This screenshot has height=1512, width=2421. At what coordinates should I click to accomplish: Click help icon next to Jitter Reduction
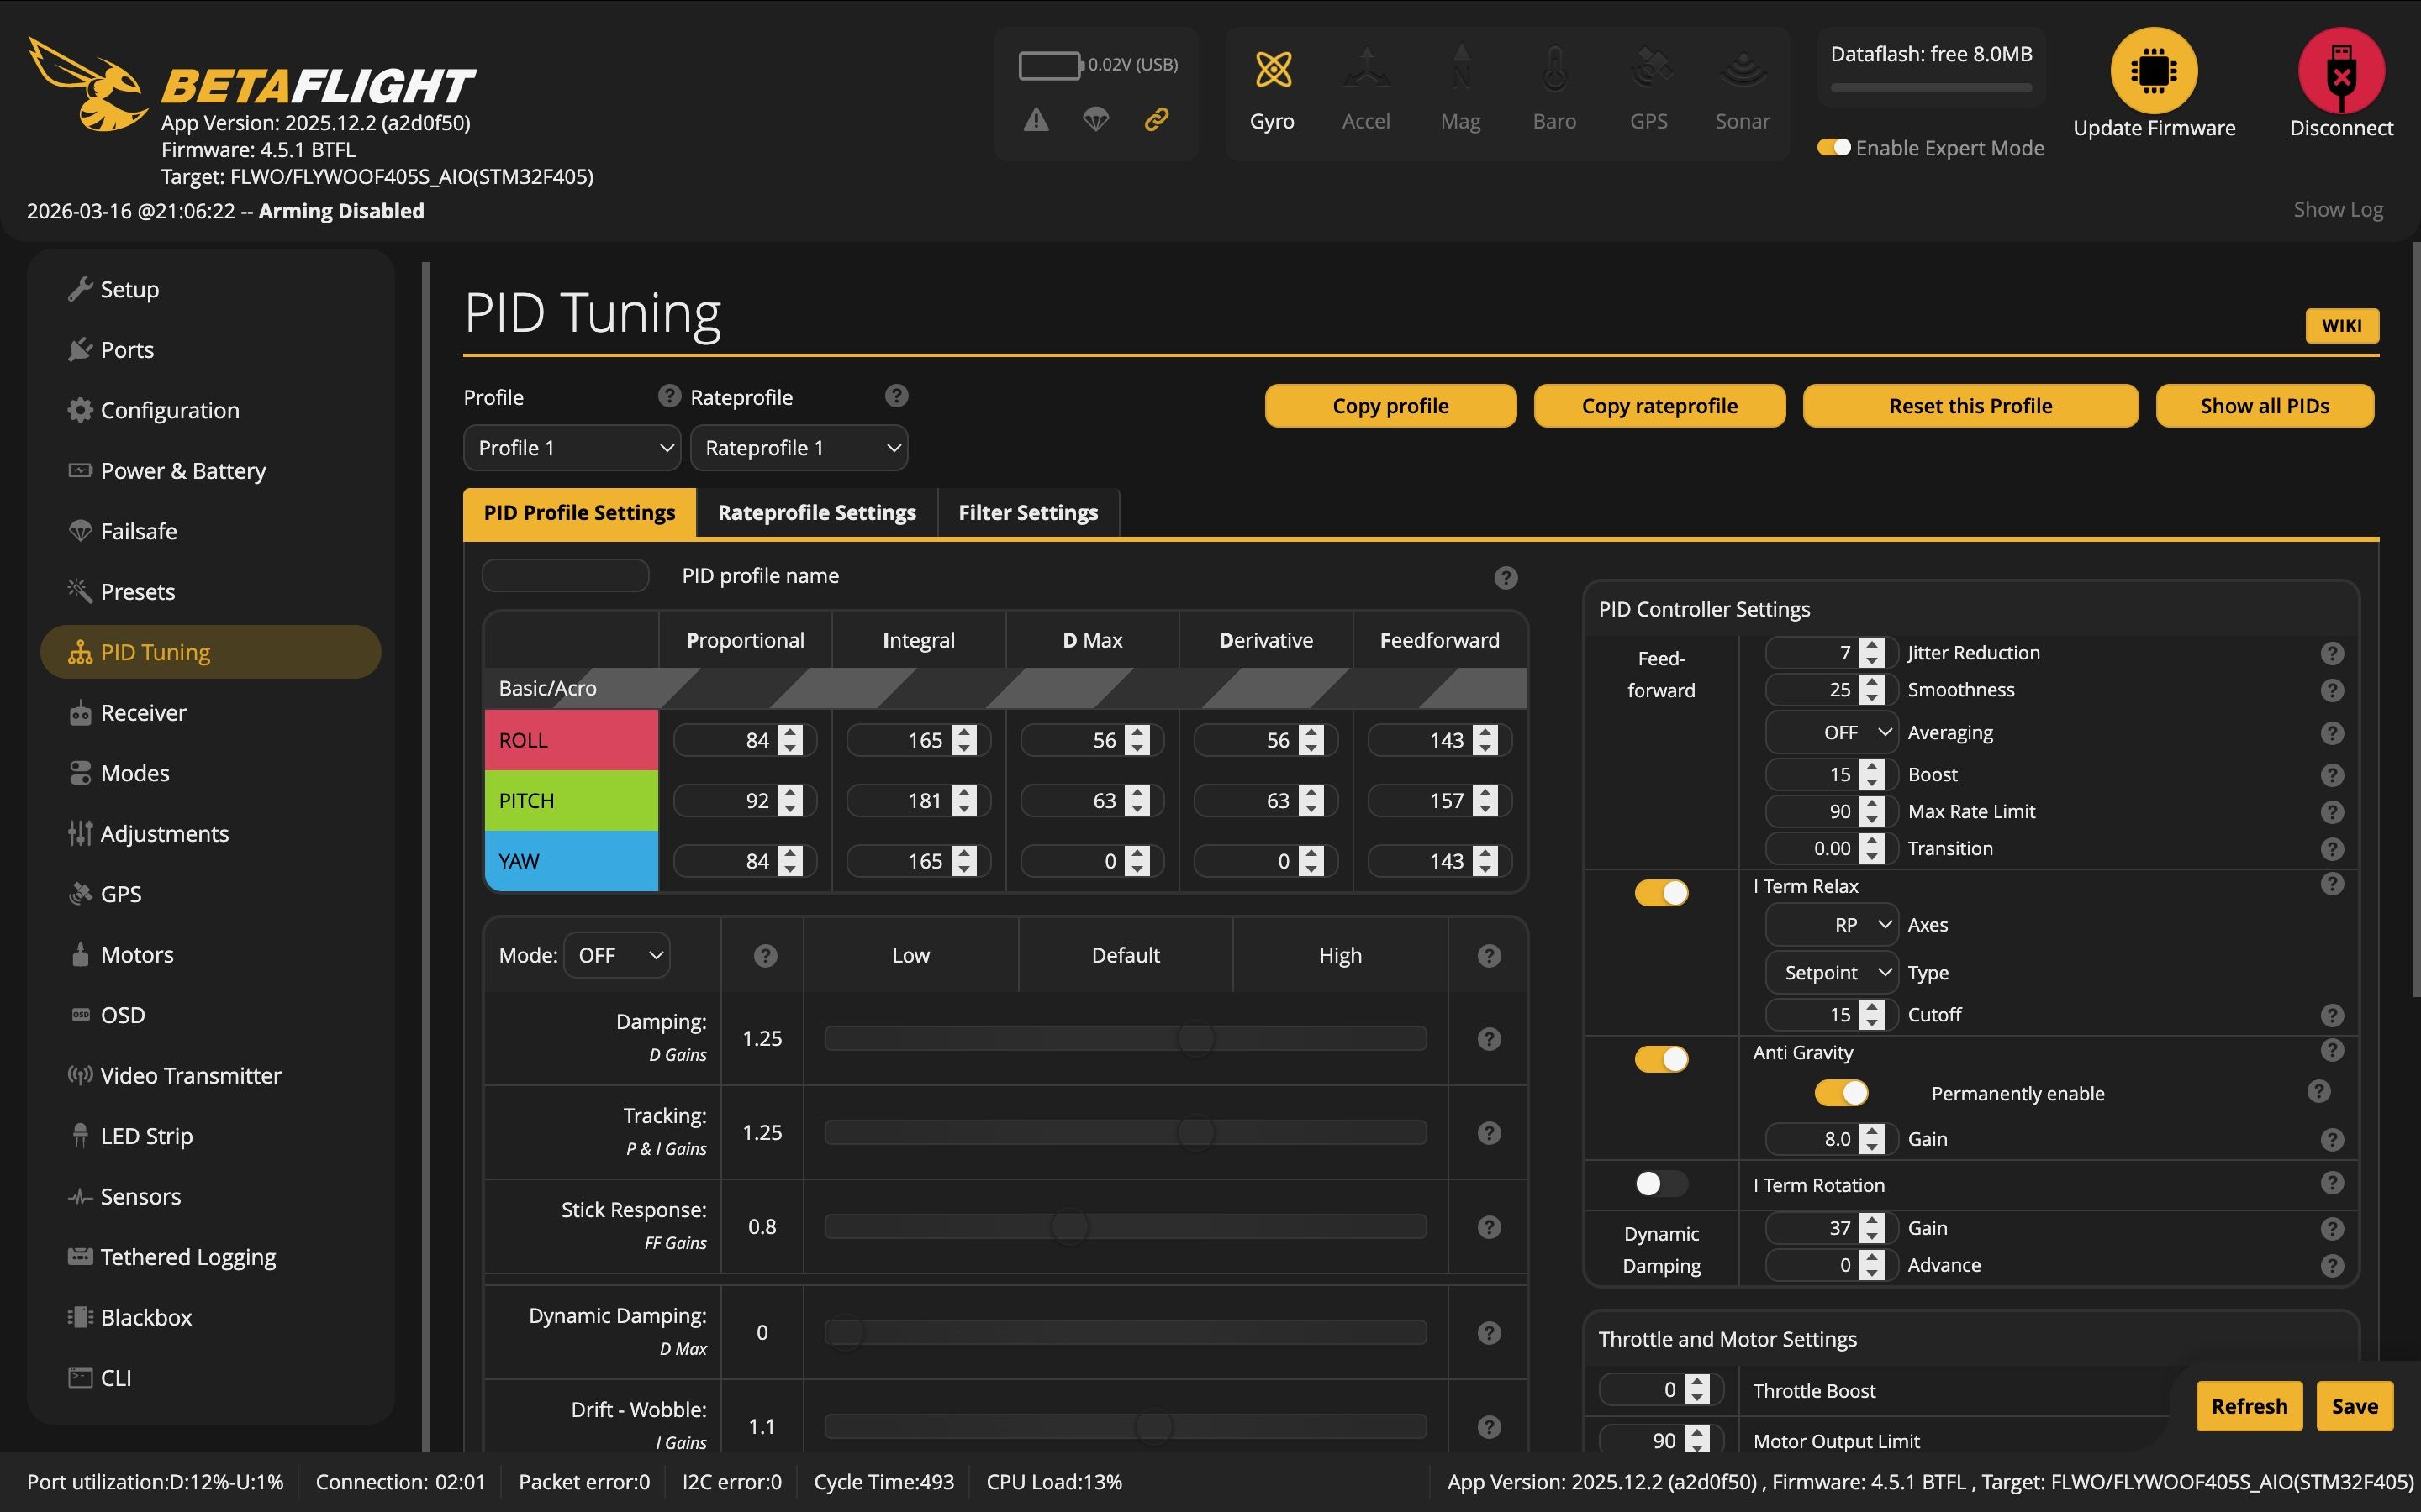click(2332, 653)
